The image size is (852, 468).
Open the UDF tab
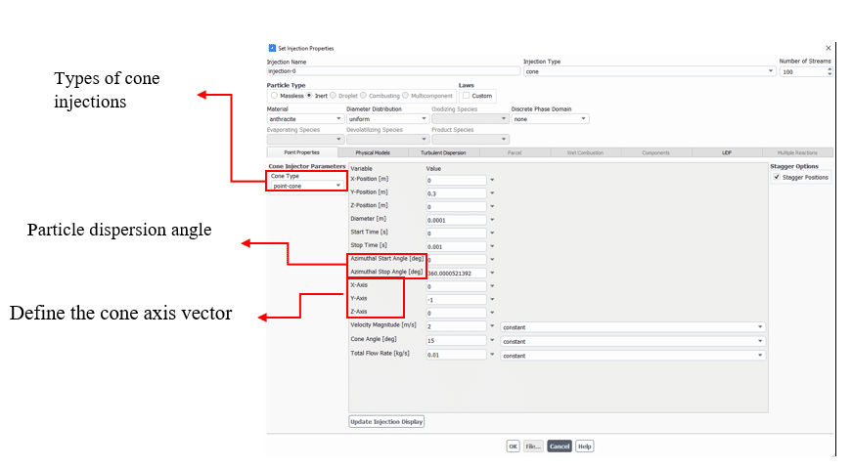point(727,152)
